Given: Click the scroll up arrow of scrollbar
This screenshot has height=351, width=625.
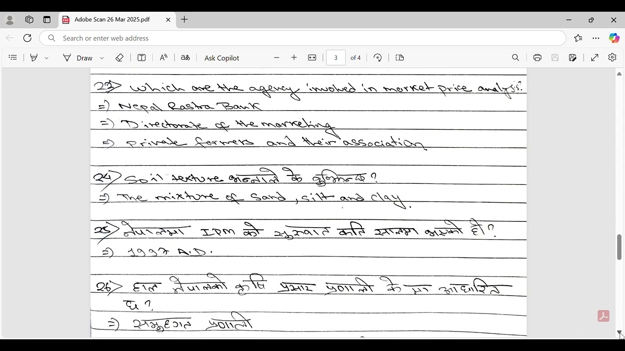Looking at the screenshot, I should 619,74.
